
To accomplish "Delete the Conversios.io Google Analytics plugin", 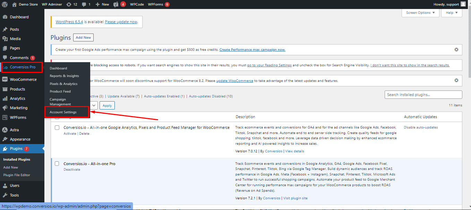I will click(x=84, y=134).
